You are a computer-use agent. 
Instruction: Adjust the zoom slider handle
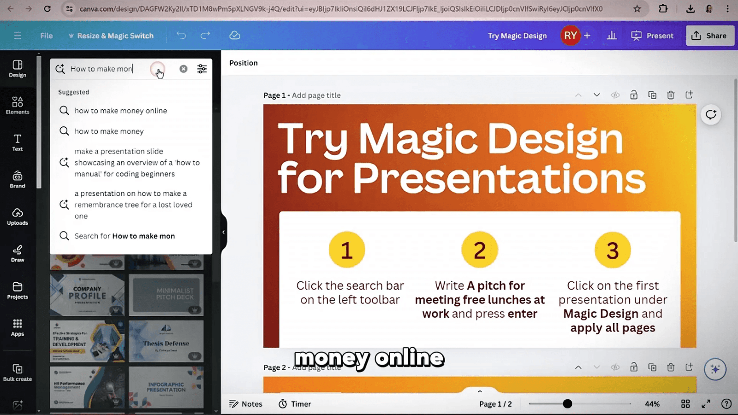[x=567, y=404]
